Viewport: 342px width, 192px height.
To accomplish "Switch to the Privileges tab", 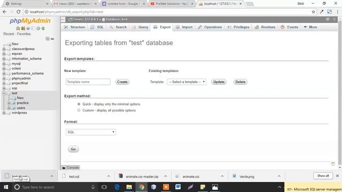I will (238, 27).
